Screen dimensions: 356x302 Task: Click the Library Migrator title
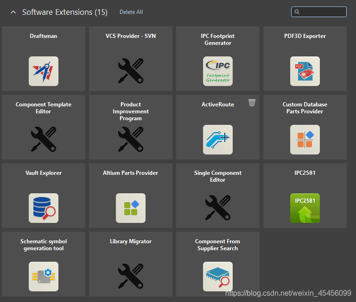131,241
